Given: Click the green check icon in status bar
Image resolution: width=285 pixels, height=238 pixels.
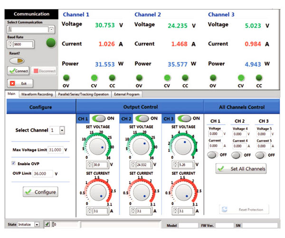Looking at the screenshot, I should tap(47, 224).
